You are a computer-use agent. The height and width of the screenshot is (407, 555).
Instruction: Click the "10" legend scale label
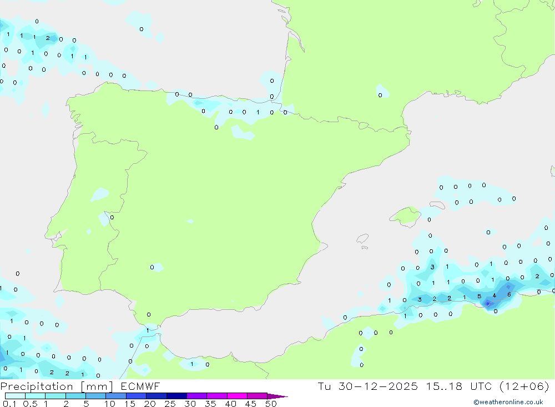pyautogui.click(x=110, y=404)
